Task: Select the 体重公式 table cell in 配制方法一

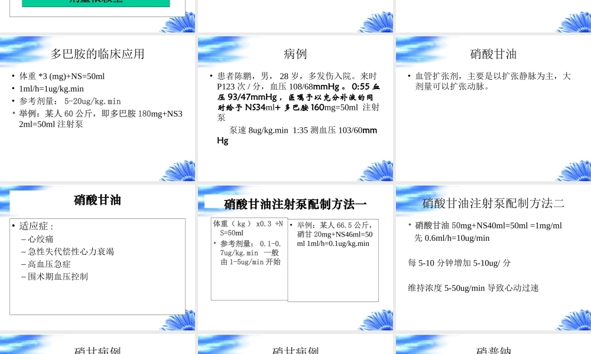Action: click(249, 260)
